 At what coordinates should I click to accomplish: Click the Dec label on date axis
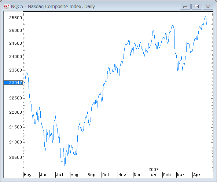pos(137,175)
